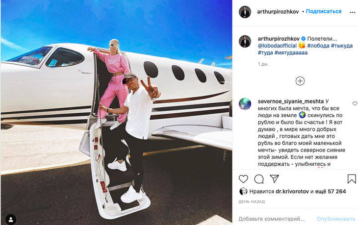Like the post with the heart icon
This screenshot has height=225, width=358.
click(243, 179)
